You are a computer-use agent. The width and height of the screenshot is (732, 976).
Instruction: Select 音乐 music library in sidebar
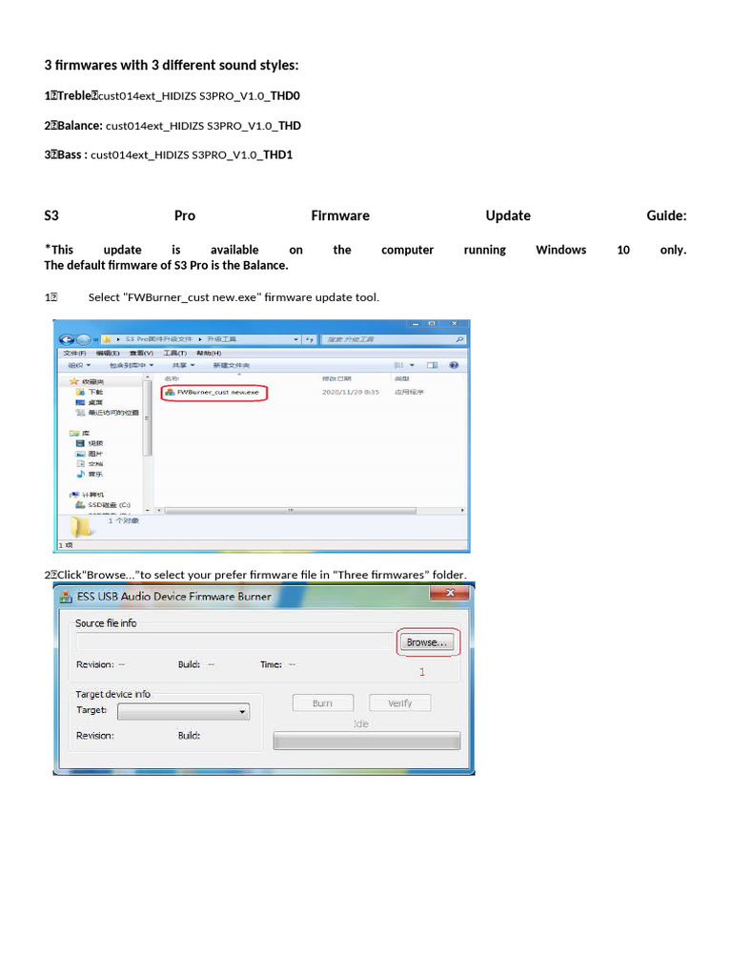[90, 475]
